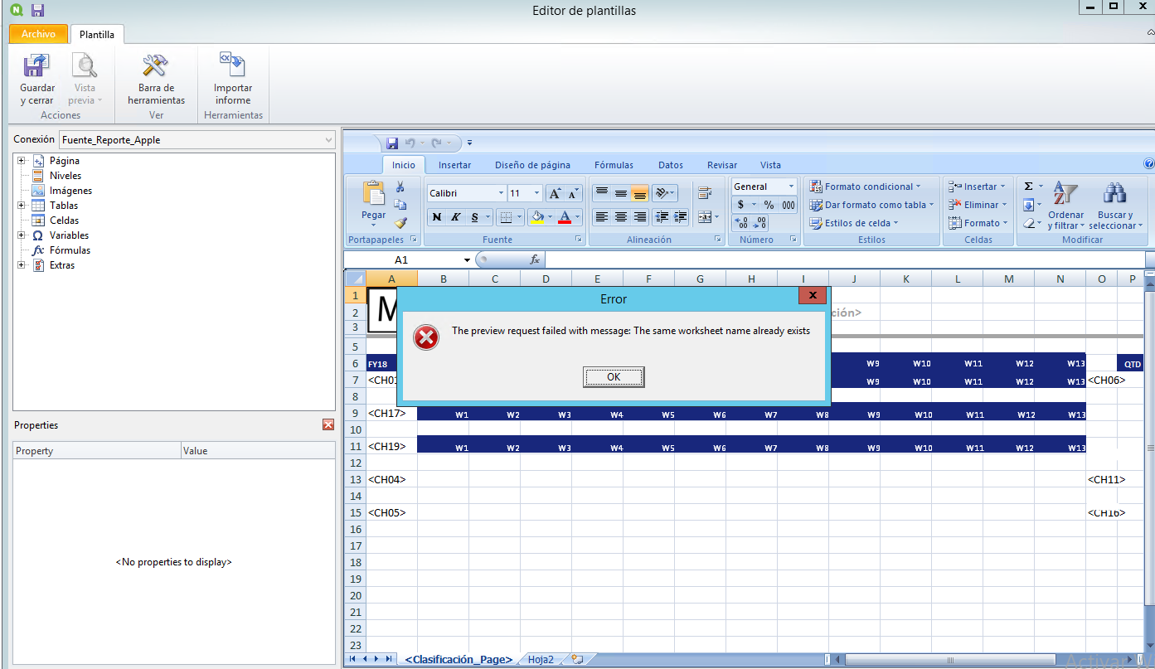Screen dimensions: 1155x669
Task: Open the Calibri font name dropdown
Action: point(501,193)
